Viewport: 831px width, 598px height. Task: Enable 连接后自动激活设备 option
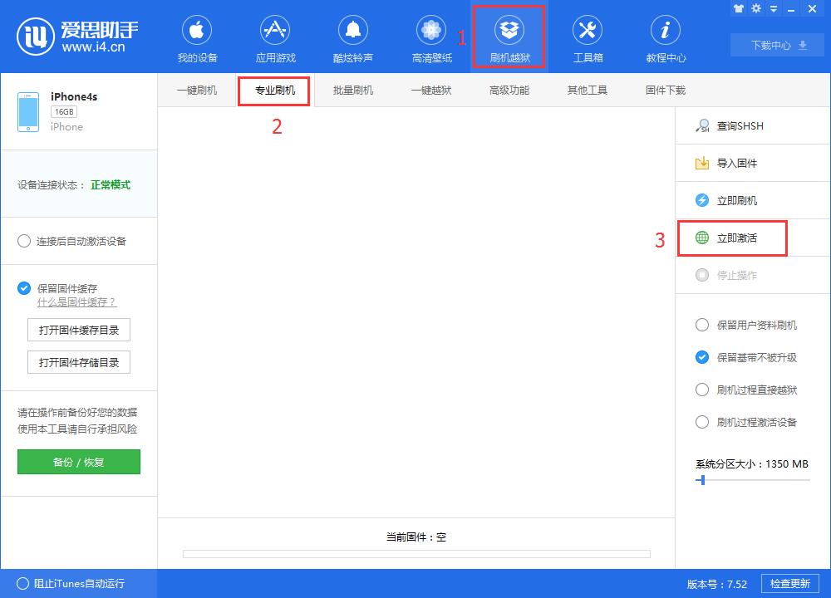(25, 241)
